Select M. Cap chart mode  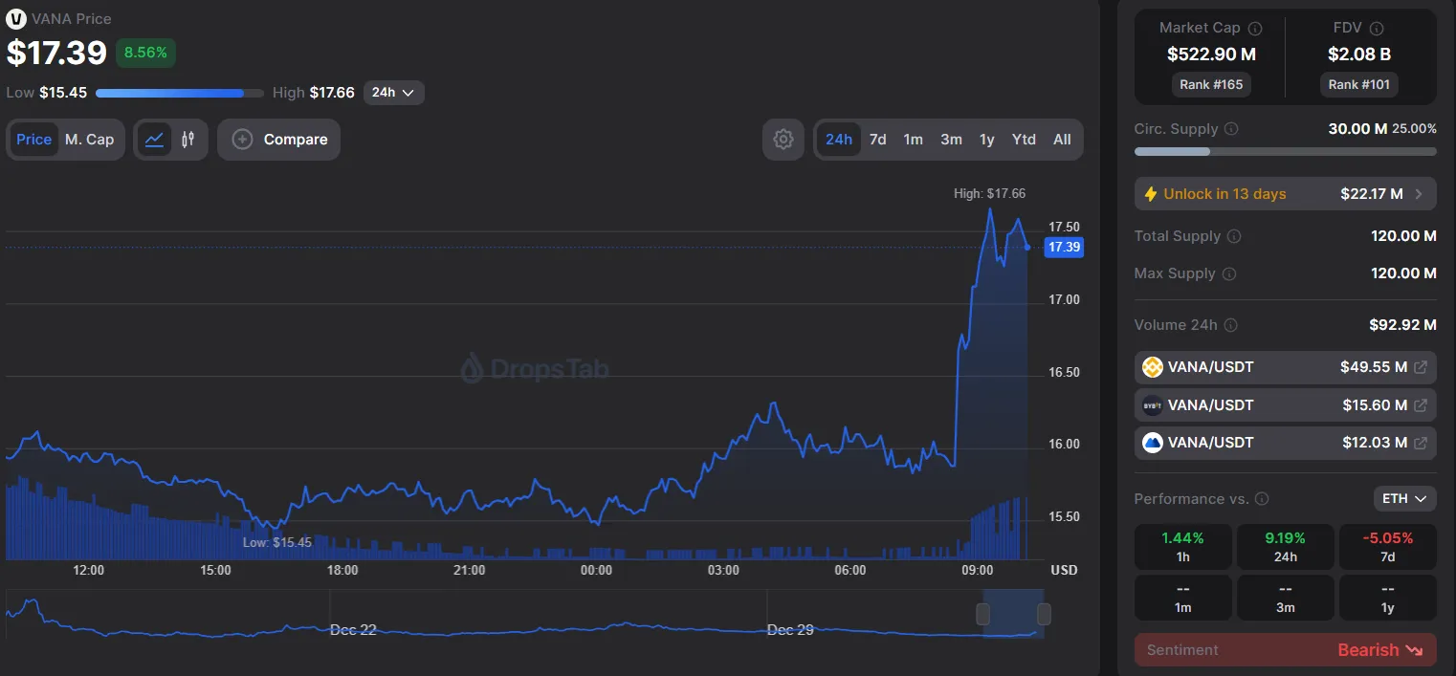point(89,140)
